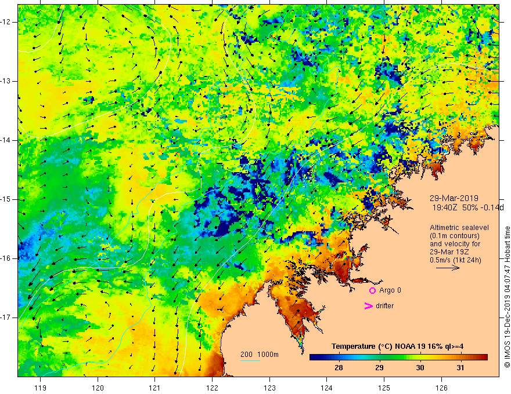511x394 pixels.
Task: Click the latitude axis label -14
Action: 6,140
